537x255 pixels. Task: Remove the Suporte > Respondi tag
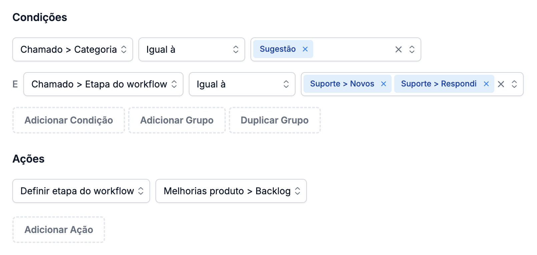486,84
